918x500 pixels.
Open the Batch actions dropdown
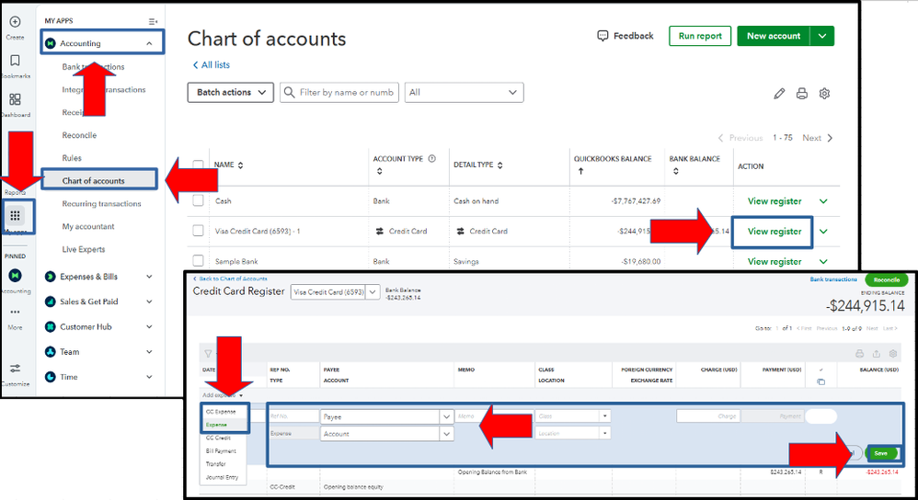click(231, 93)
